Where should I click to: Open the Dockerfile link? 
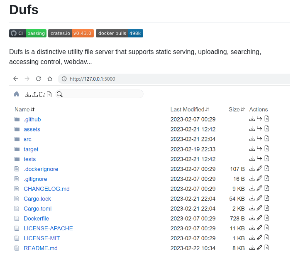pos(36,218)
